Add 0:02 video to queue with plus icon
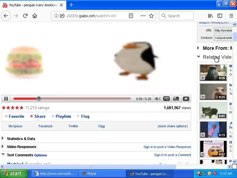Screen dimensions: 237x178 [x=203, y=154]
